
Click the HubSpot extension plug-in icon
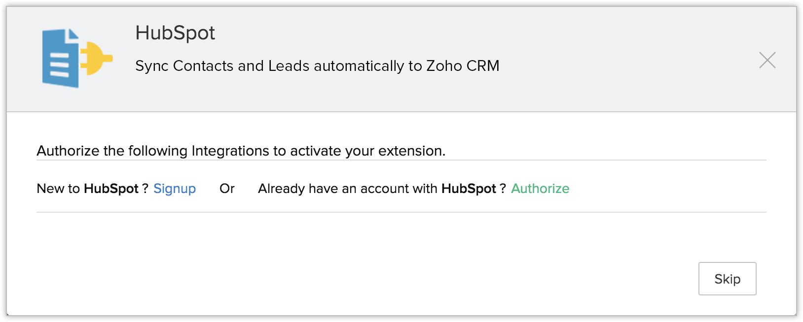pos(76,58)
